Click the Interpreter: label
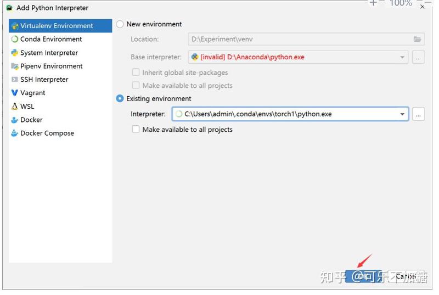 148,114
